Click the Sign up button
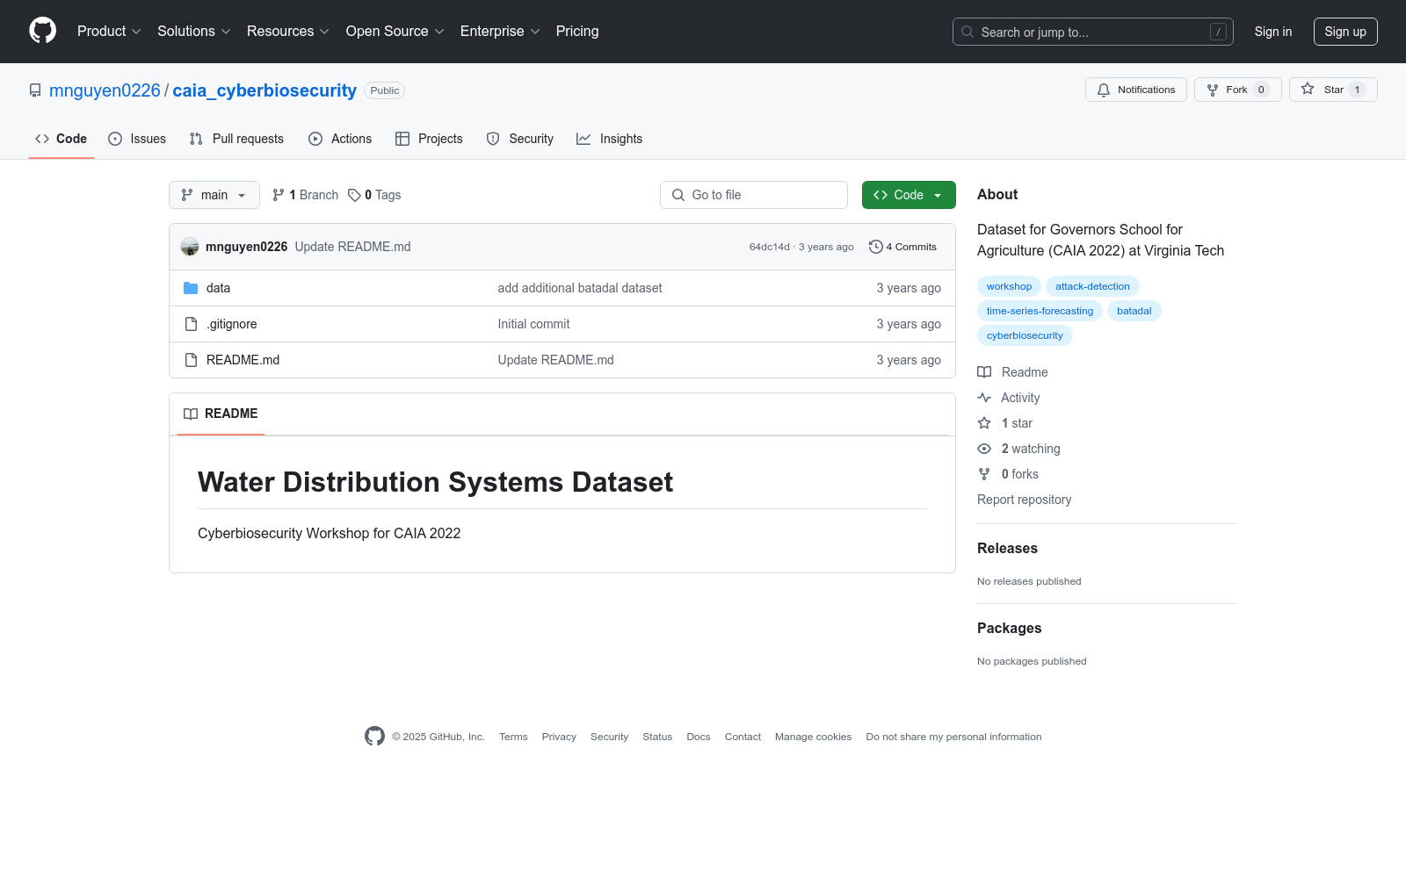 click(1345, 32)
